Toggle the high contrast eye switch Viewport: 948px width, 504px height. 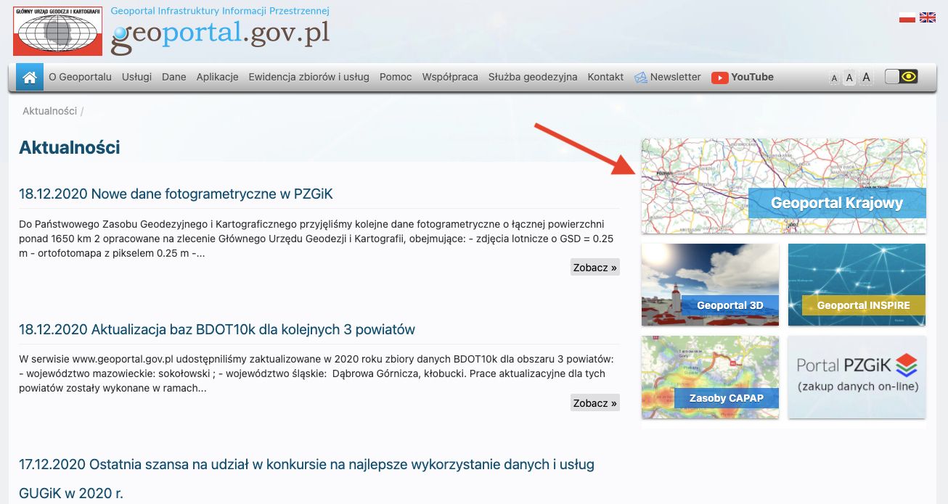click(900, 75)
